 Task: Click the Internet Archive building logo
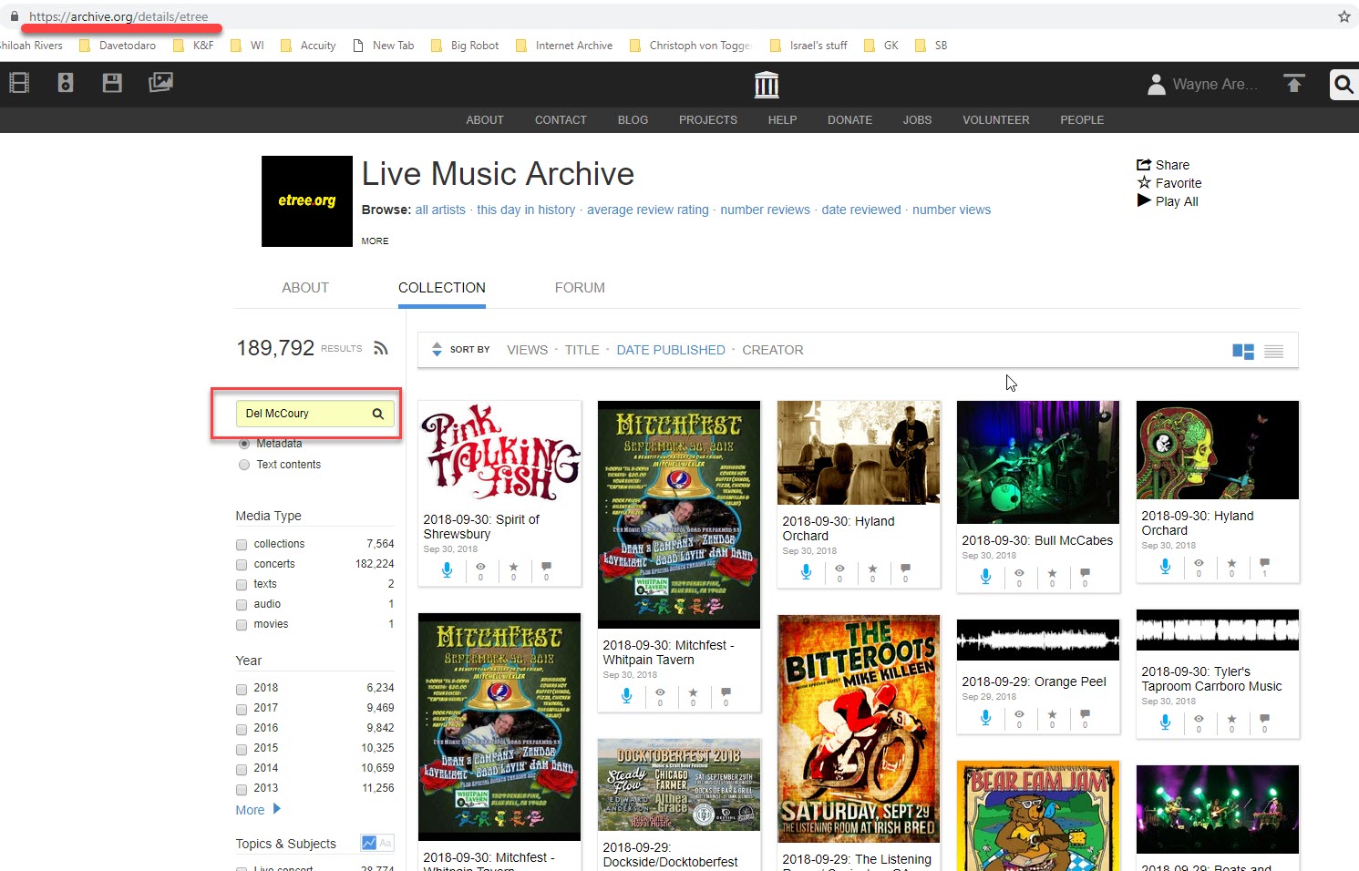click(767, 85)
